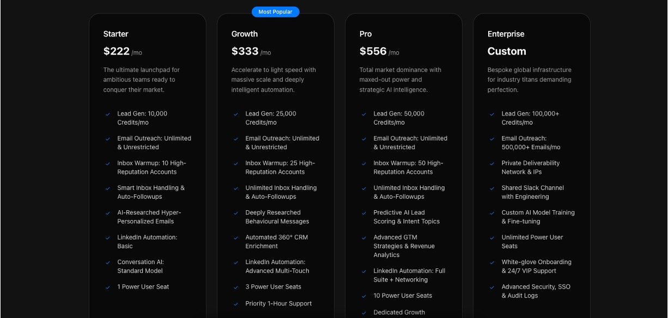Click the Pro plan heading
Image resolution: width=668 pixels, height=318 pixels.
(x=366, y=34)
